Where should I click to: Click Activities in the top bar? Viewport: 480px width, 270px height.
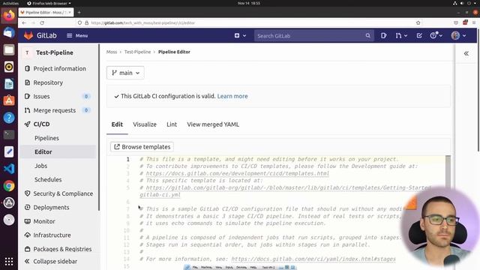tap(10, 3)
